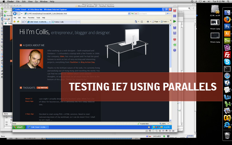
Task: Follow the FlashDen link in the about text
Action: coord(74,62)
